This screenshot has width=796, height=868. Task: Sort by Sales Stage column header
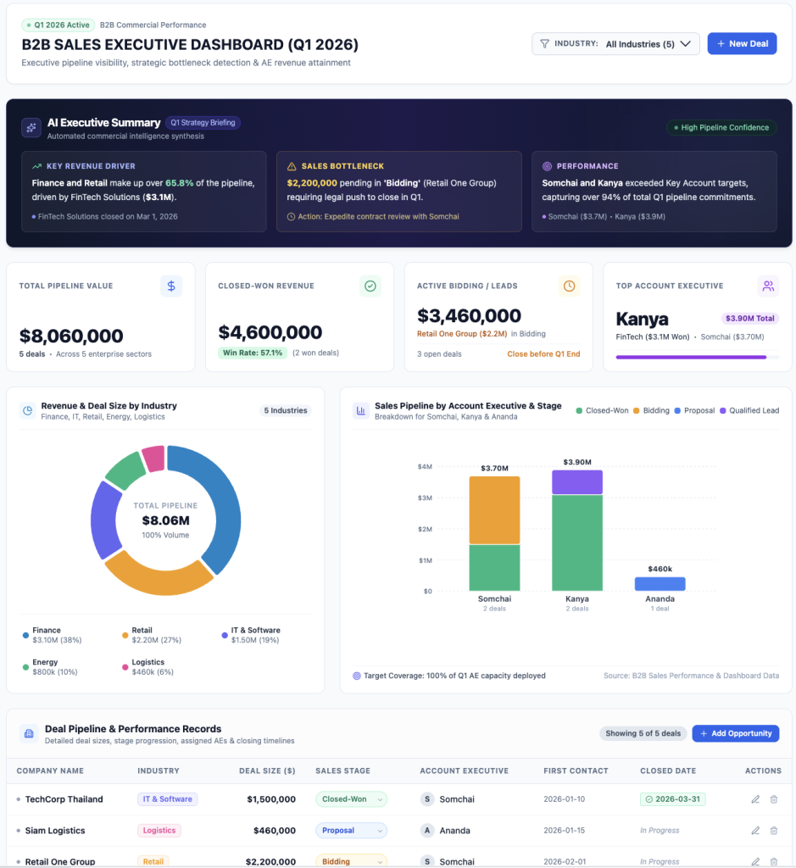(342, 771)
